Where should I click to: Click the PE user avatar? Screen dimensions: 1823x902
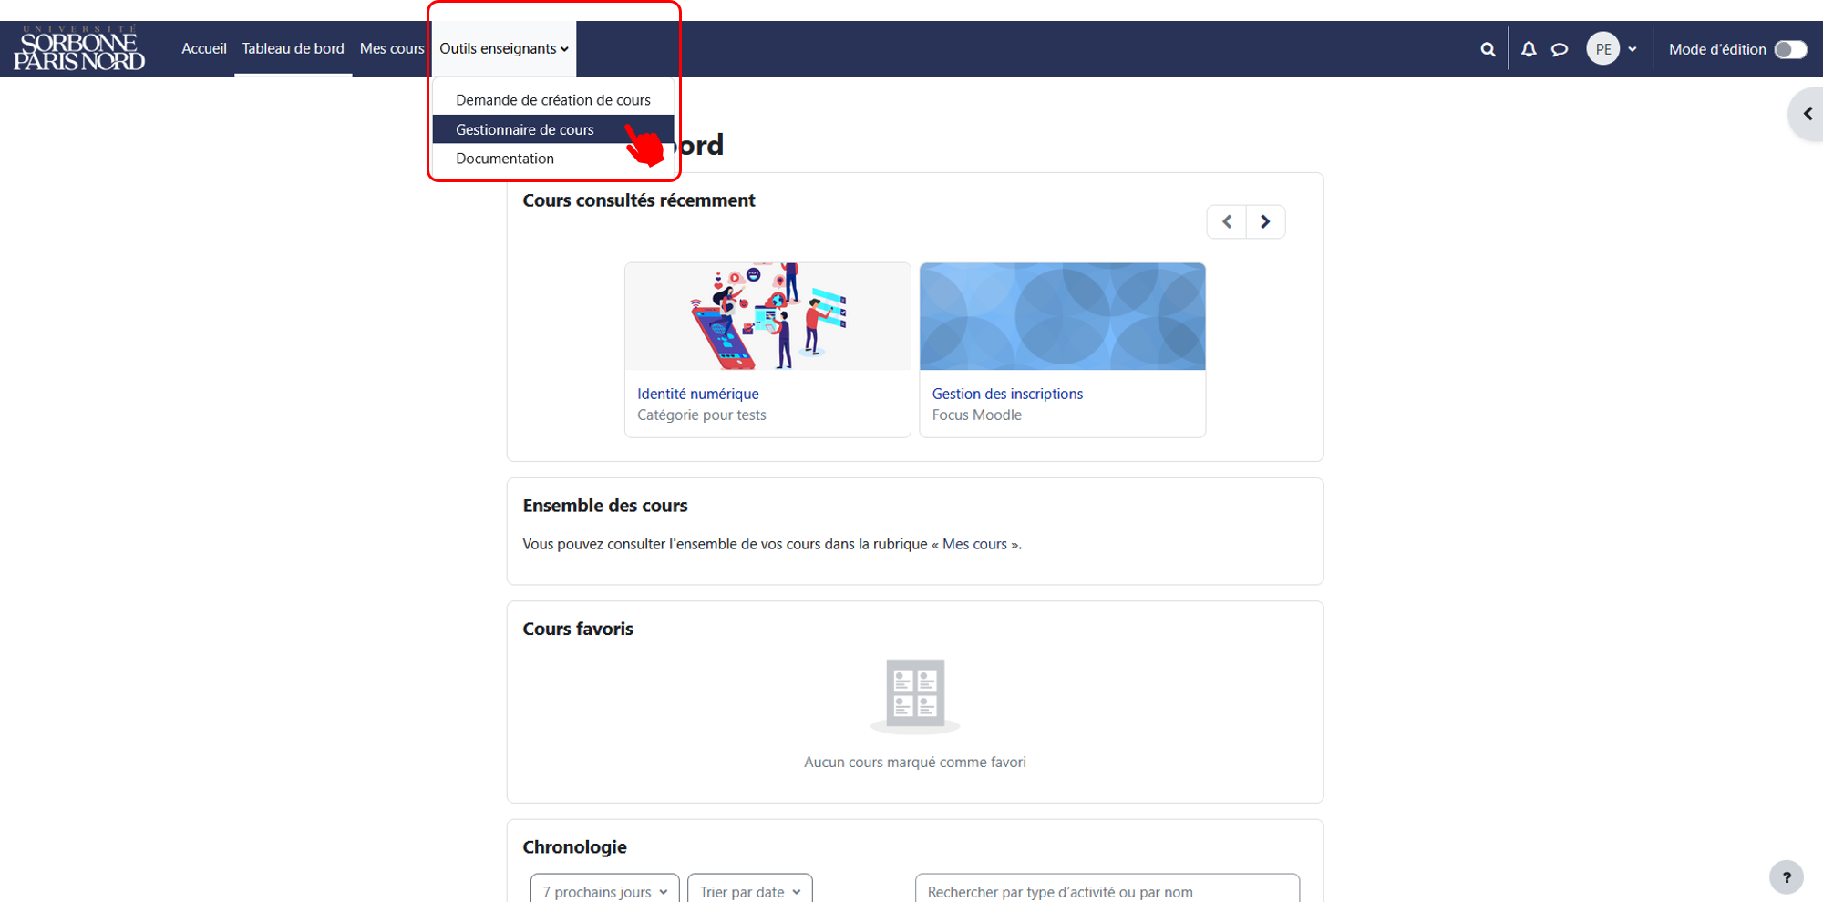click(x=1603, y=49)
